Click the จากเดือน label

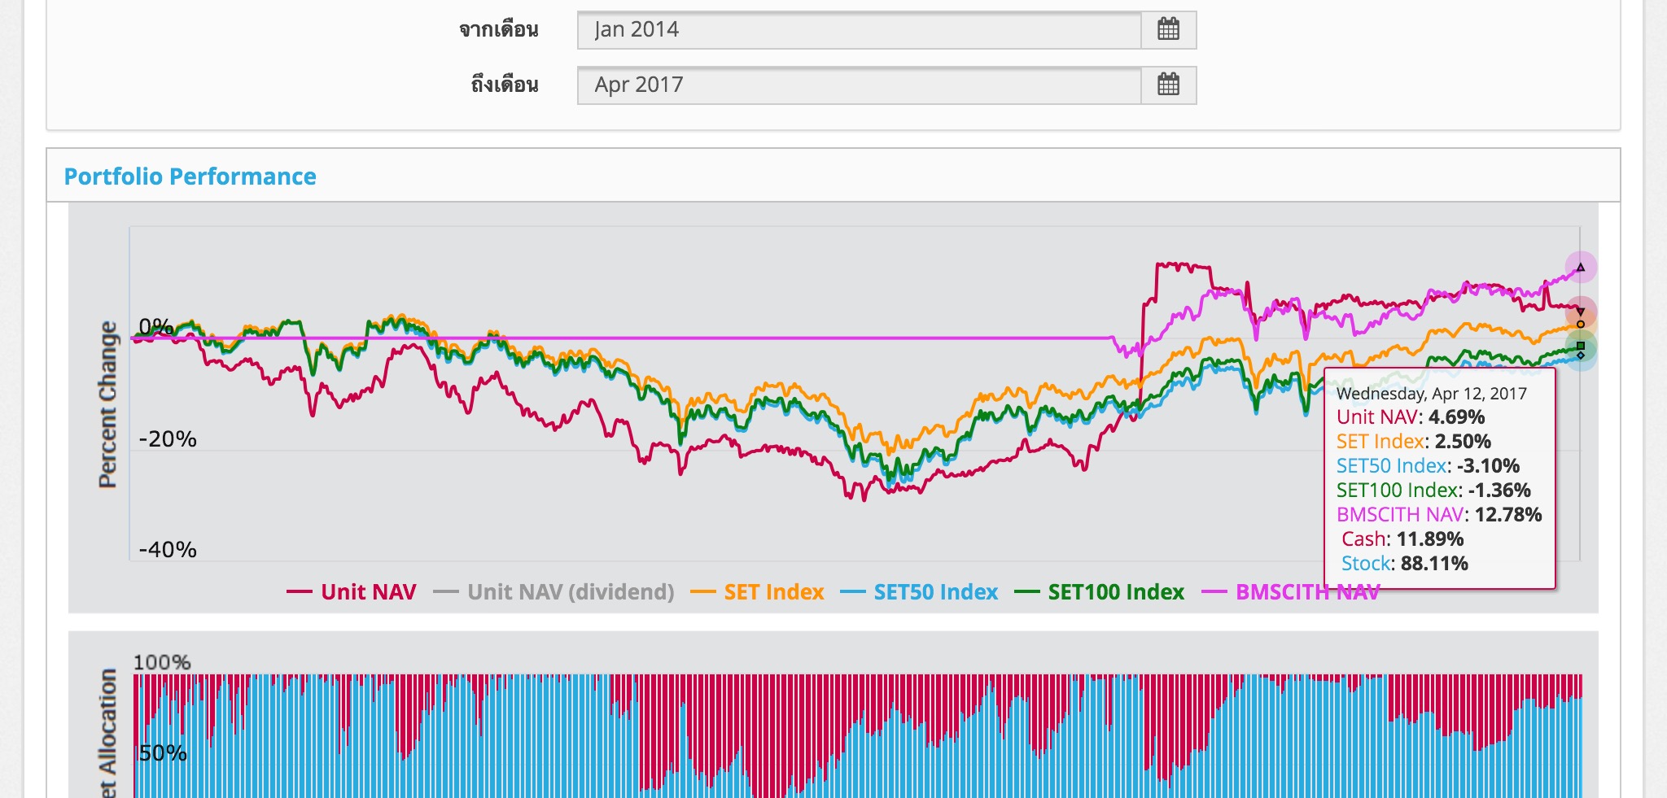(x=499, y=30)
